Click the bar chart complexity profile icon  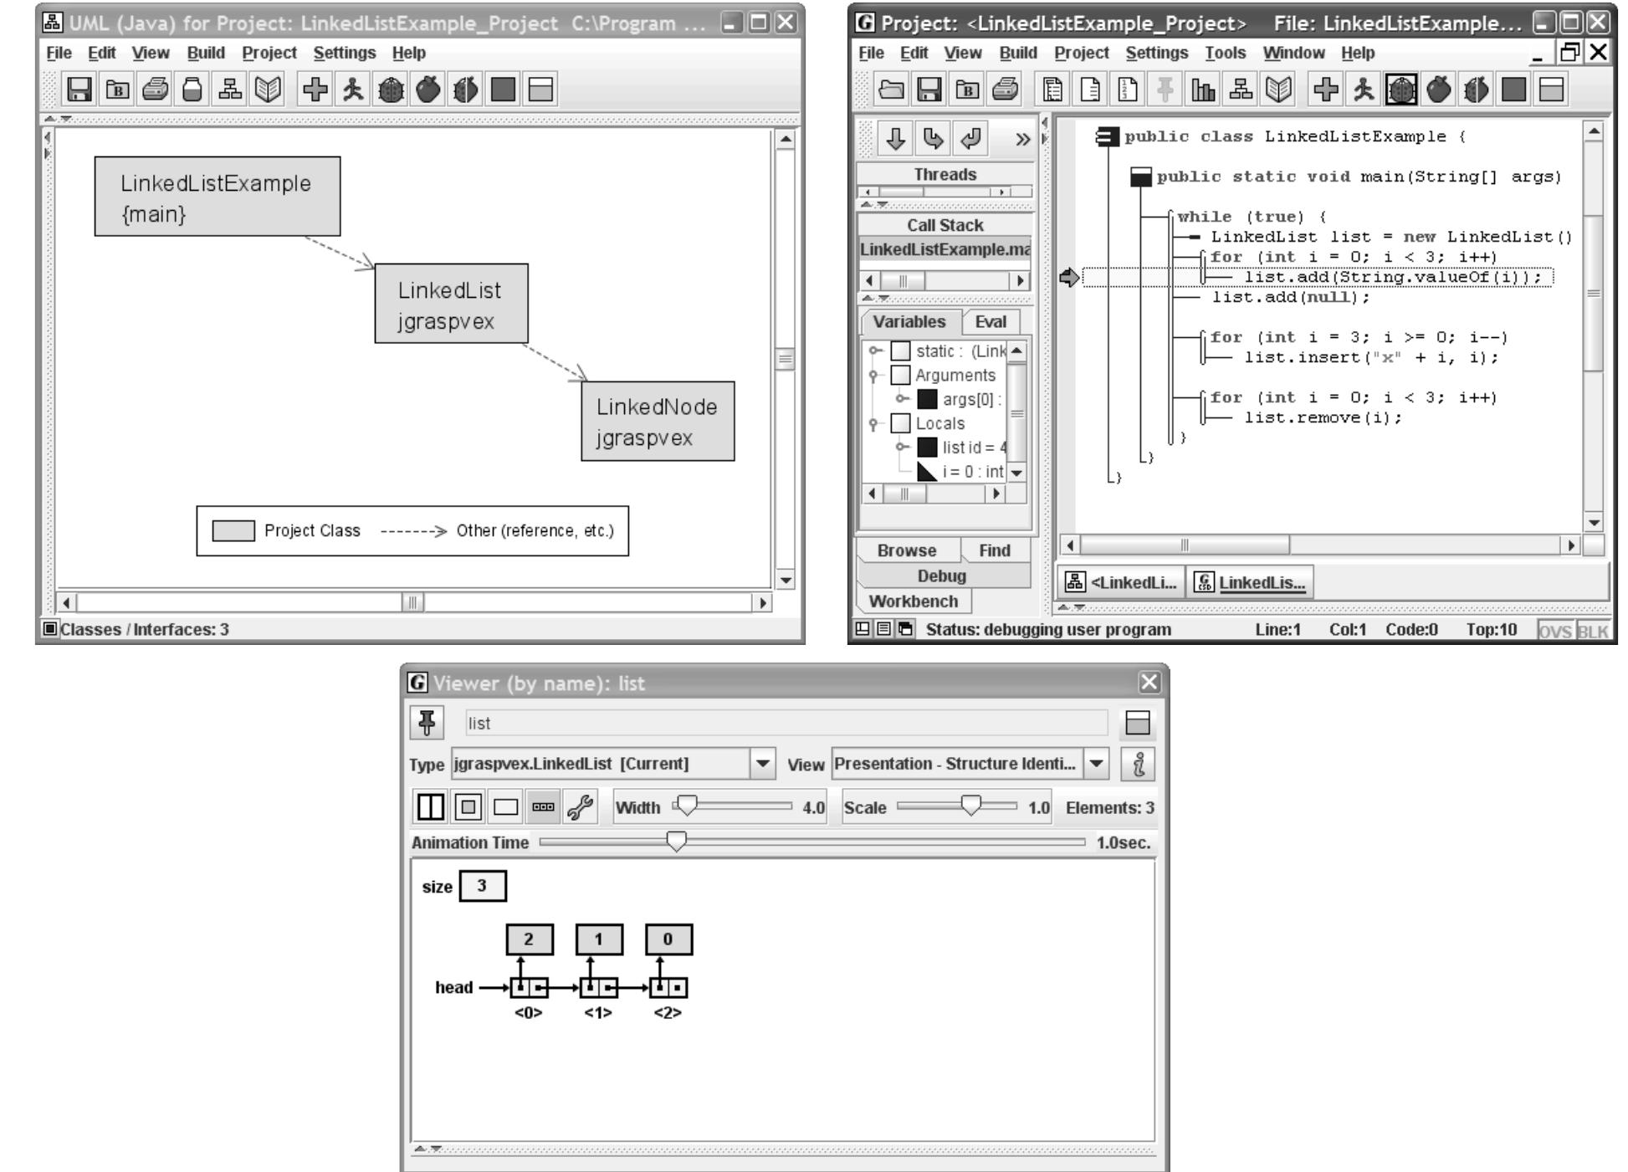pos(1203,90)
